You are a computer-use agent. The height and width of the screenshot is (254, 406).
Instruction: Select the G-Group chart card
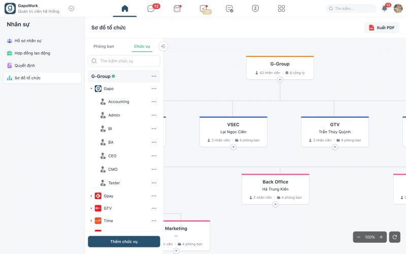click(x=280, y=68)
